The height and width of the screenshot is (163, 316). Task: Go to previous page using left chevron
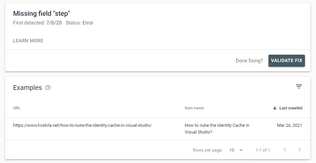[x=285, y=150]
